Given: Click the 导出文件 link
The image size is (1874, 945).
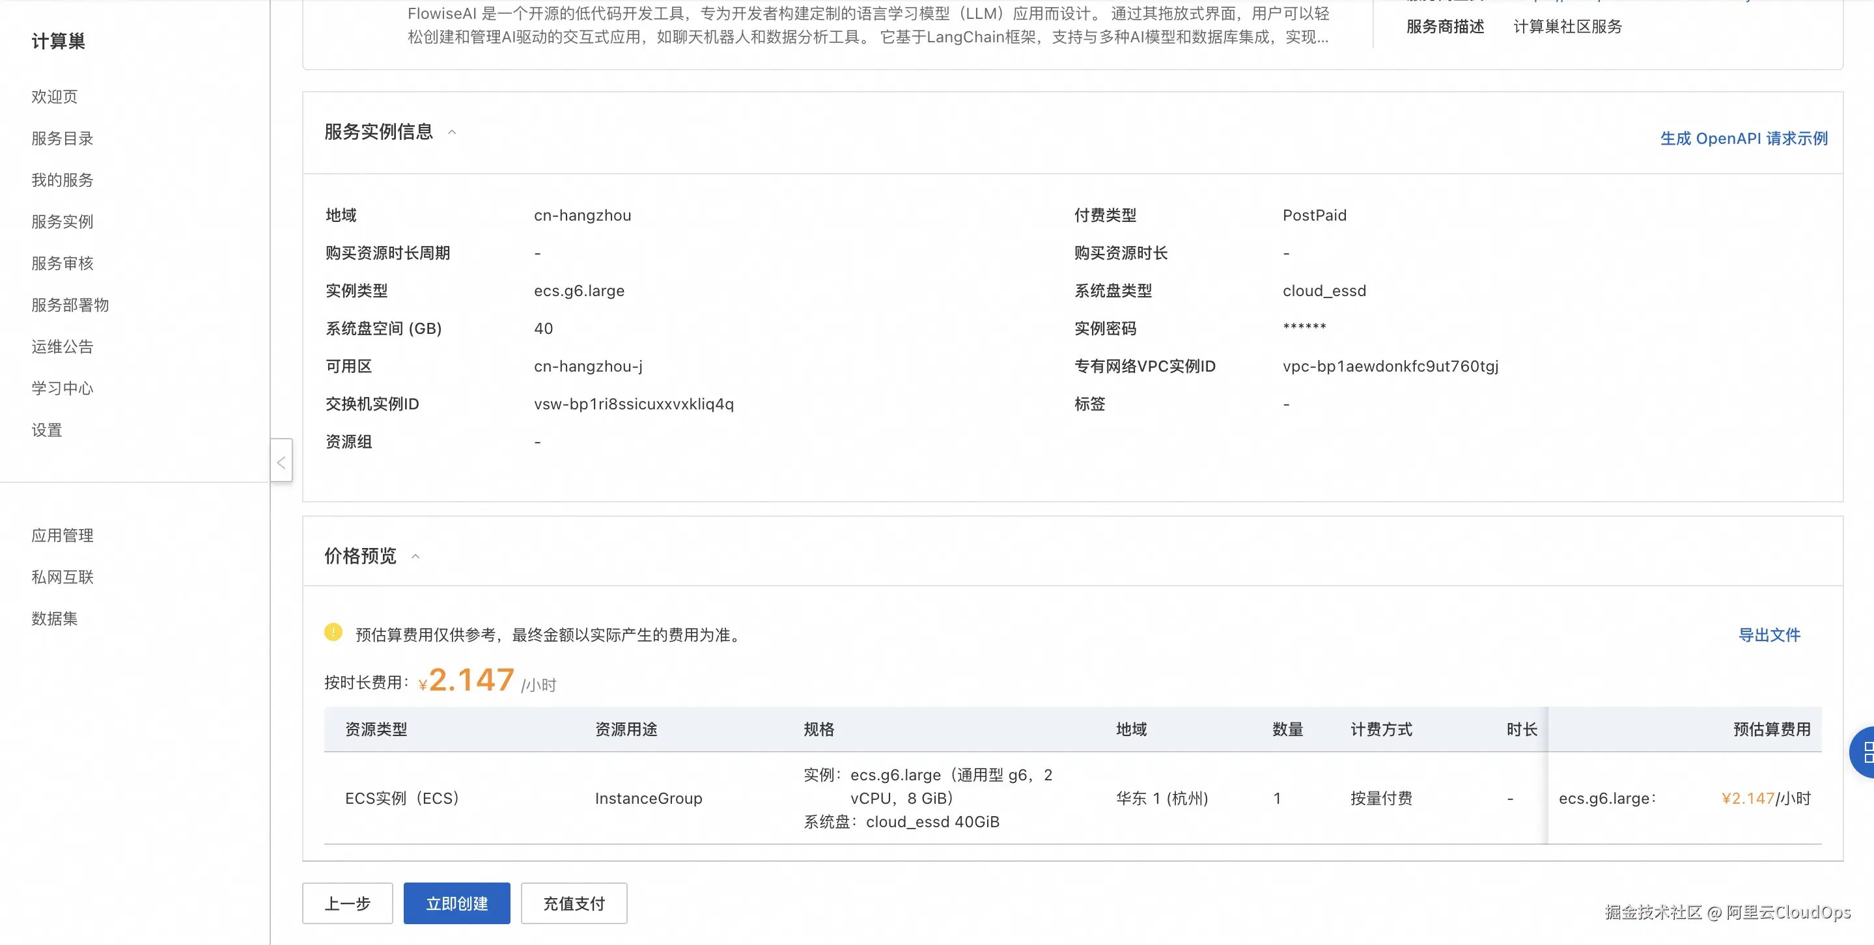Looking at the screenshot, I should coord(1769,634).
